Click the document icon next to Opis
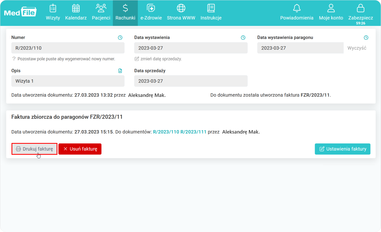Screen dimensions: 381x232 tap(120, 71)
